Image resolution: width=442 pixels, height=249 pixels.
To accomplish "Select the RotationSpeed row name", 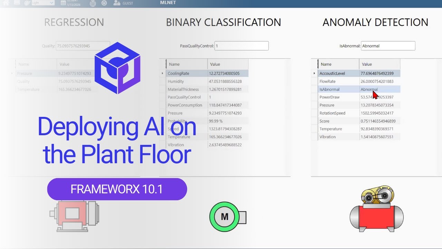I will point(332,113).
